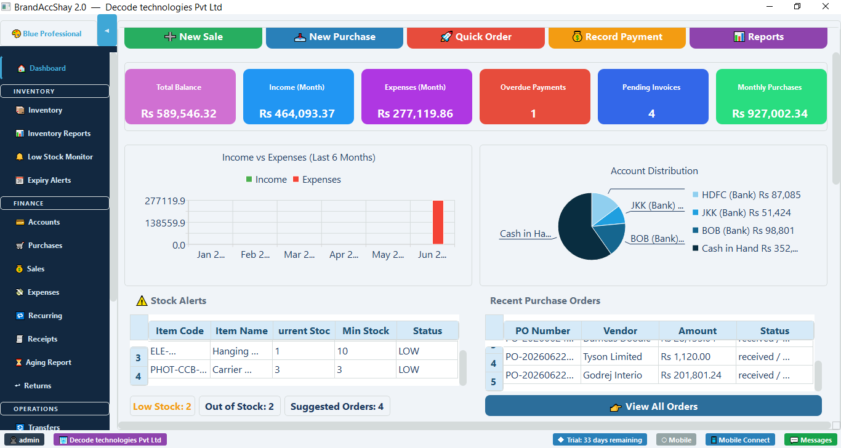Screen dimensions: 841x448
Task: Click the Income (Month) card
Action: pyautogui.click(x=299, y=97)
